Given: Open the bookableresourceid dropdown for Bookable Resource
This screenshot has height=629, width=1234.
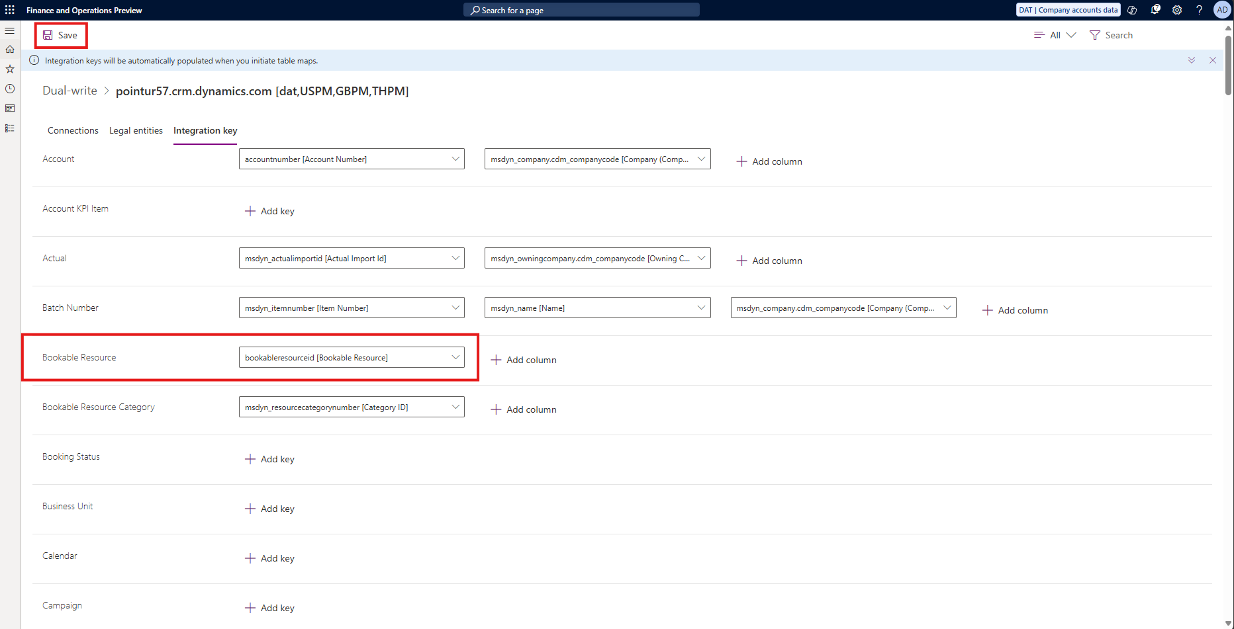Looking at the screenshot, I should pyautogui.click(x=455, y=357).
